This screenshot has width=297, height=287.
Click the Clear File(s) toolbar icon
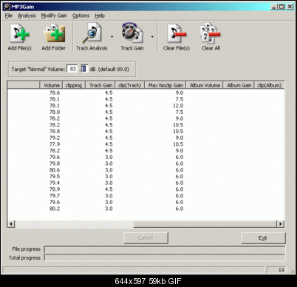point(177,37)
